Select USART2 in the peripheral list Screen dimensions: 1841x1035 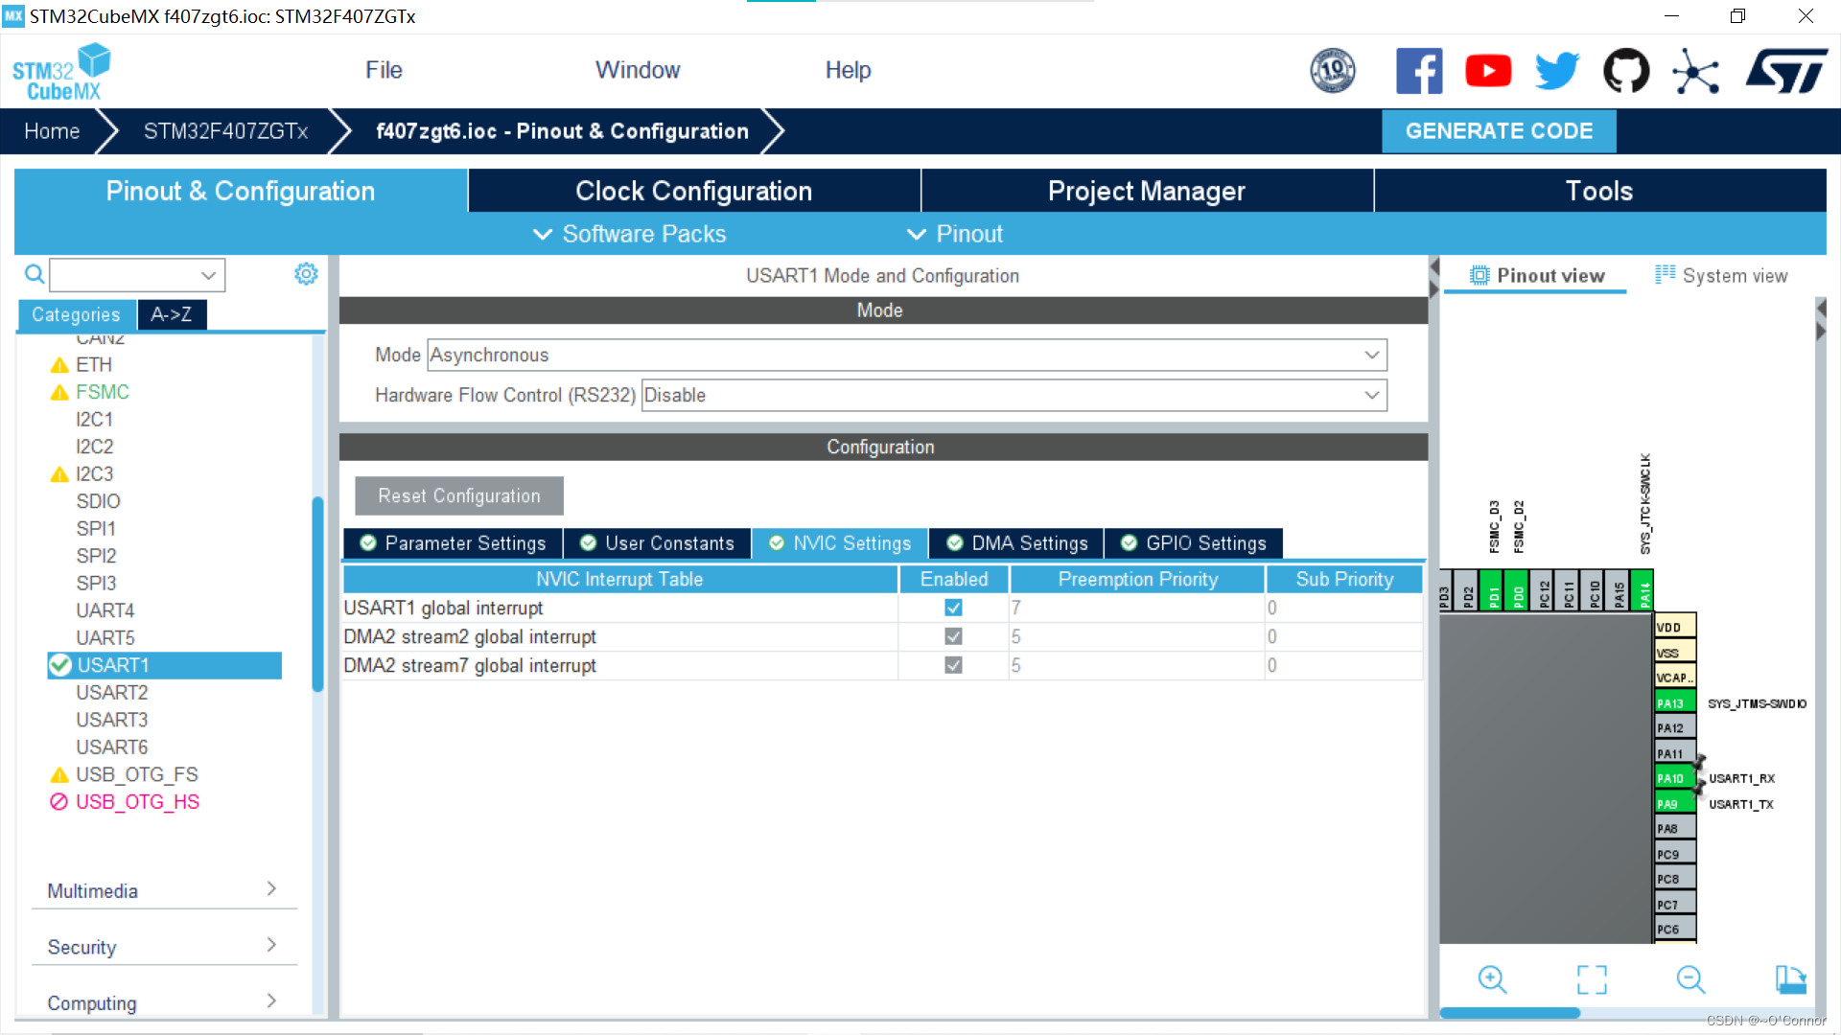[x=112, y=692]
